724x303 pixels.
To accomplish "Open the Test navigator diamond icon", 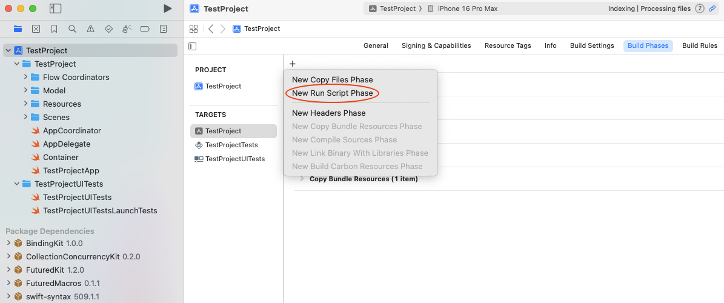I will pos(108,28).
